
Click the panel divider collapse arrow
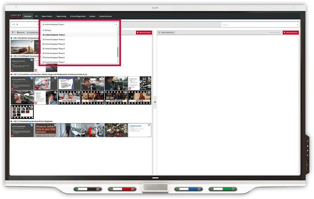click(x=155, y=102)
